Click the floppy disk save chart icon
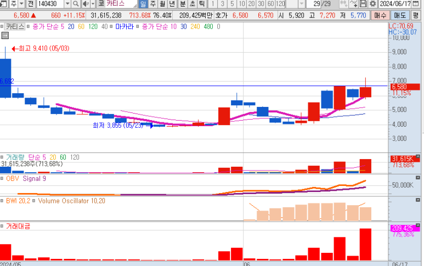Viewport: 424px width, 266px height. (x=363, y=4)
